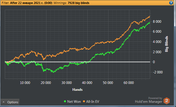The height and width of the screenshot is (107, 176).
Task: Click the 8 000 big blinds axis label
Action: click(157, 22)
